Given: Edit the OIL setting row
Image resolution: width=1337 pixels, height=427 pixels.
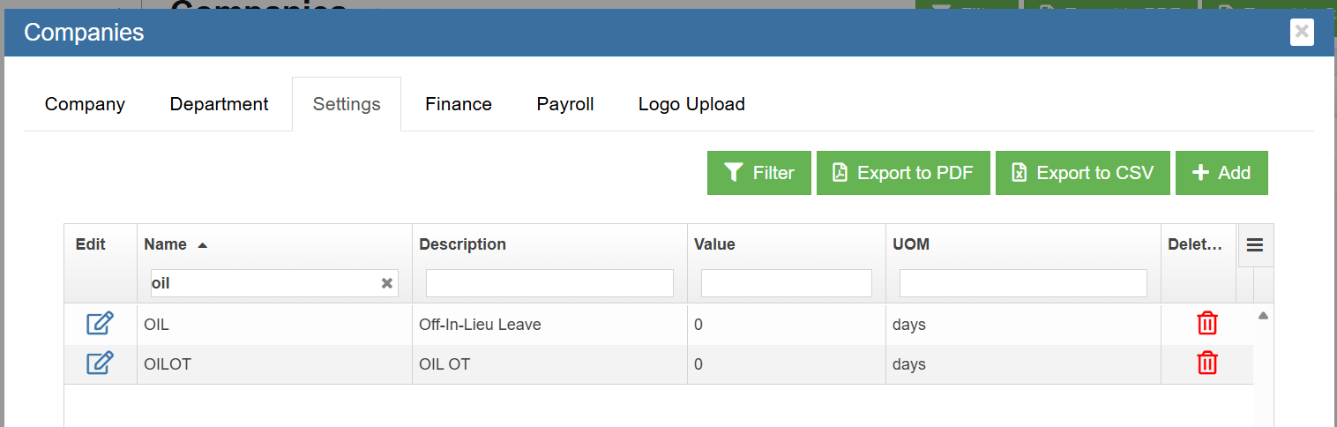Looking at the screenshot, I should point(100,324).
